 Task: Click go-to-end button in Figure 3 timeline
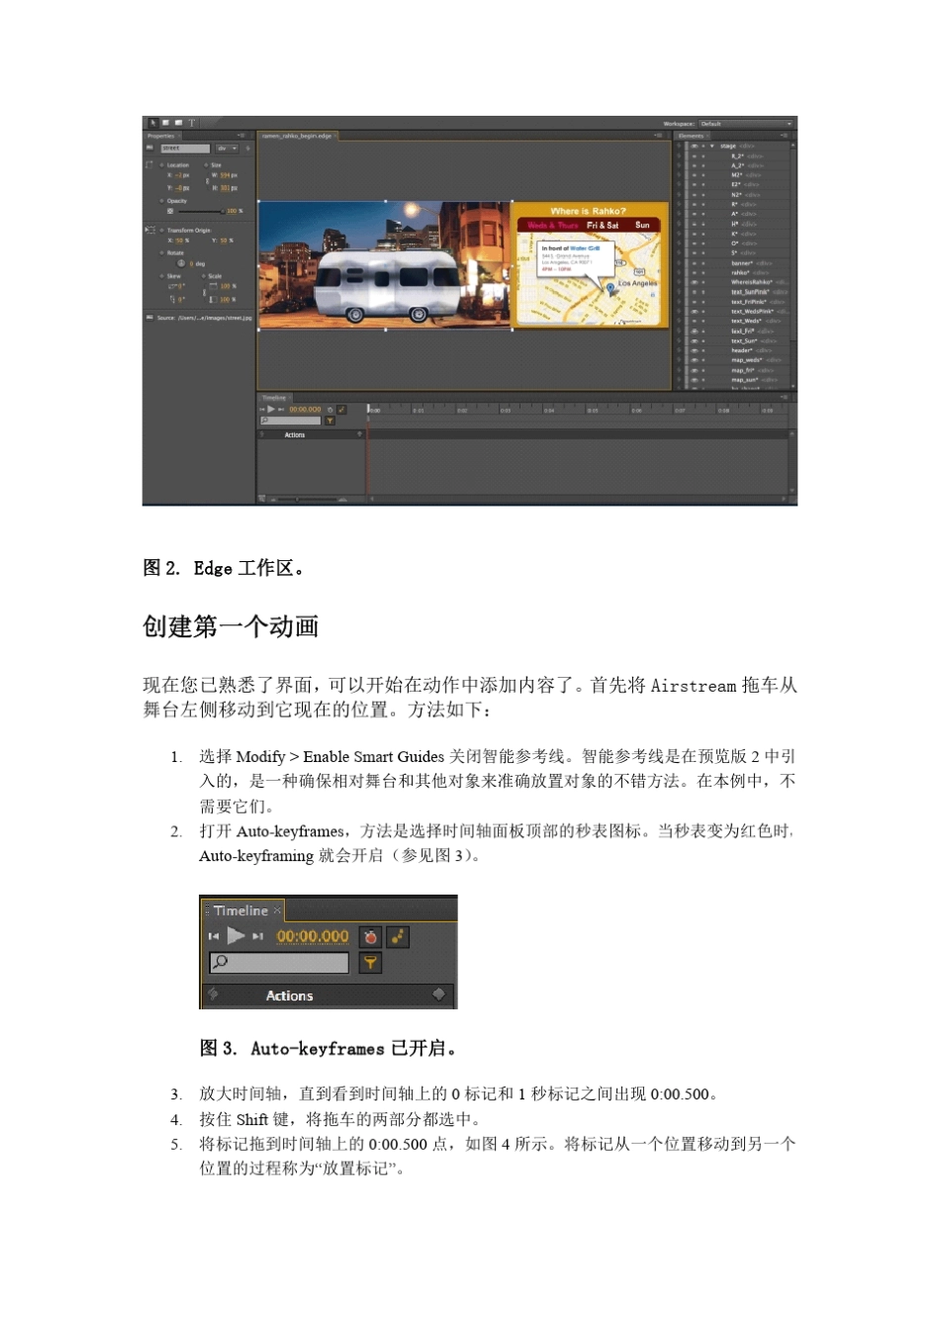click(257, 936)
